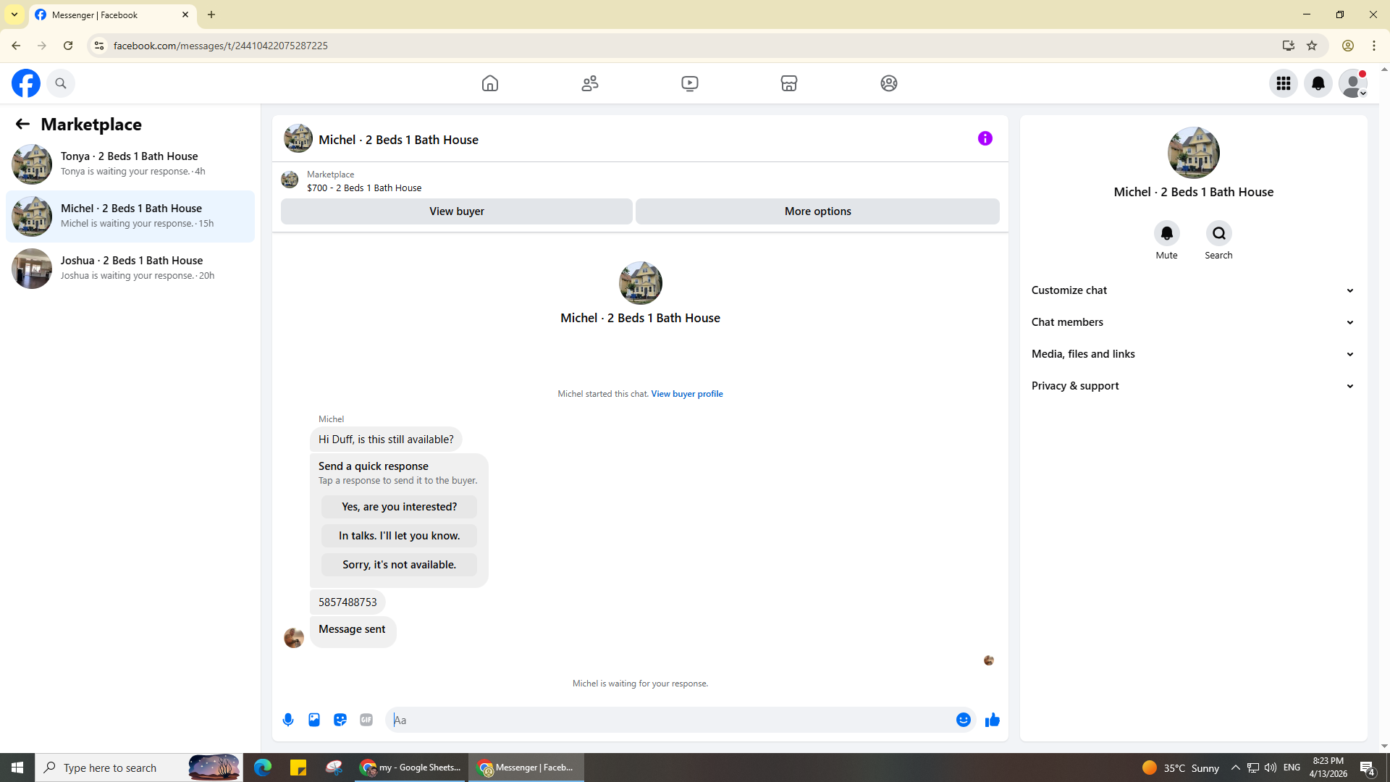The height and width of the screenshot is (782, 1390).
Task: Choose a sticker
Action: (x=340, y=720)
